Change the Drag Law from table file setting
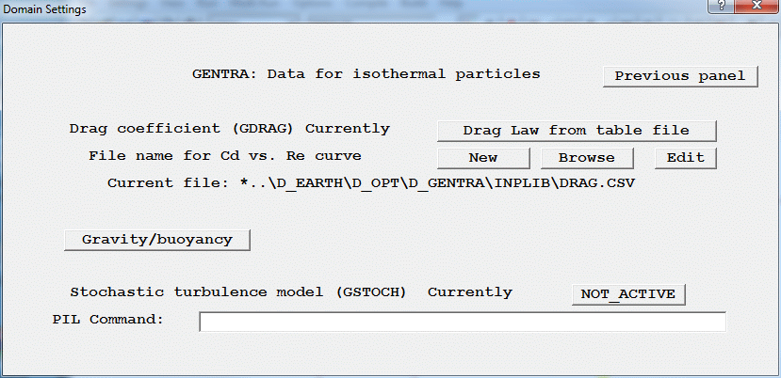The width and height of the screenshot is (781, 378). (x=577, y=130)
